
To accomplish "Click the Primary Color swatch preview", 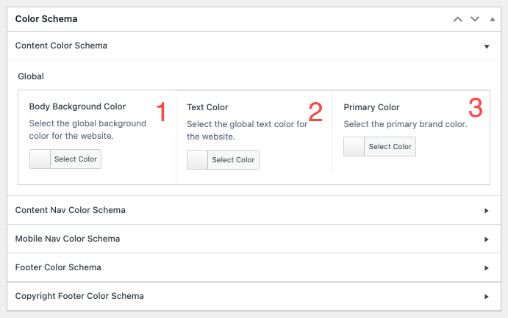I will tap(354, 147).
